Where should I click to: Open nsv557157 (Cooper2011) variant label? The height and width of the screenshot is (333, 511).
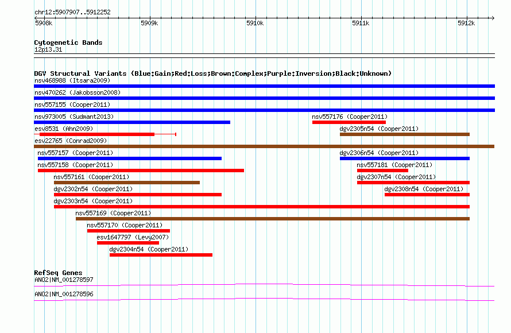[75, 153]
